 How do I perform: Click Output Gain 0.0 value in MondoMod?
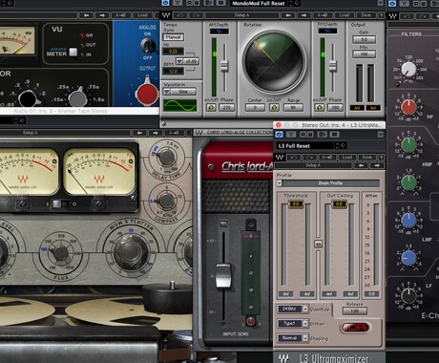(365, 39)
